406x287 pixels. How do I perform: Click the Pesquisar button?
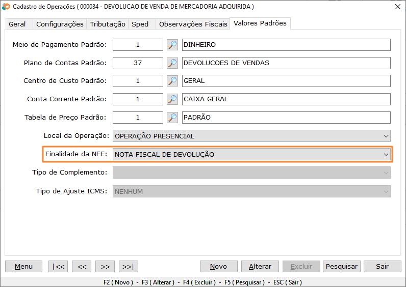[x=342, y=266]
